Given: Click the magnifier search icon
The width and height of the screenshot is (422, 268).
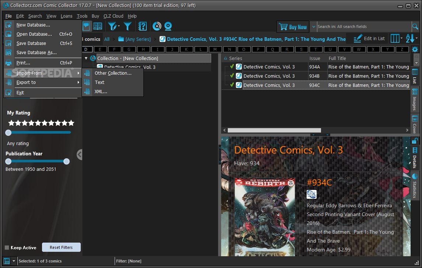Looking at the screenshot, I should tap(415, 27).
